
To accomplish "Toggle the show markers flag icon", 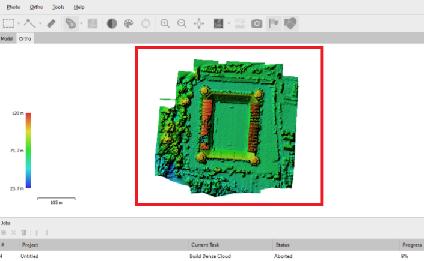I will tap(274, 23).
